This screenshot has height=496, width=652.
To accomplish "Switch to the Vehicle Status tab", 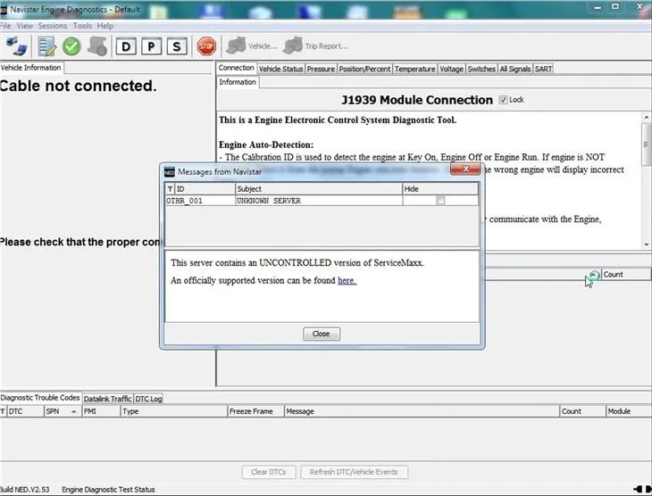I will tap(280, 69).
